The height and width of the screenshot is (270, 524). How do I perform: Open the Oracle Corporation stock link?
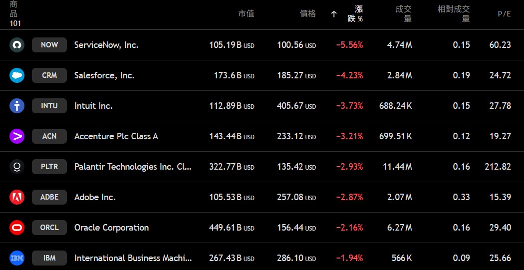tap(111, 228)
